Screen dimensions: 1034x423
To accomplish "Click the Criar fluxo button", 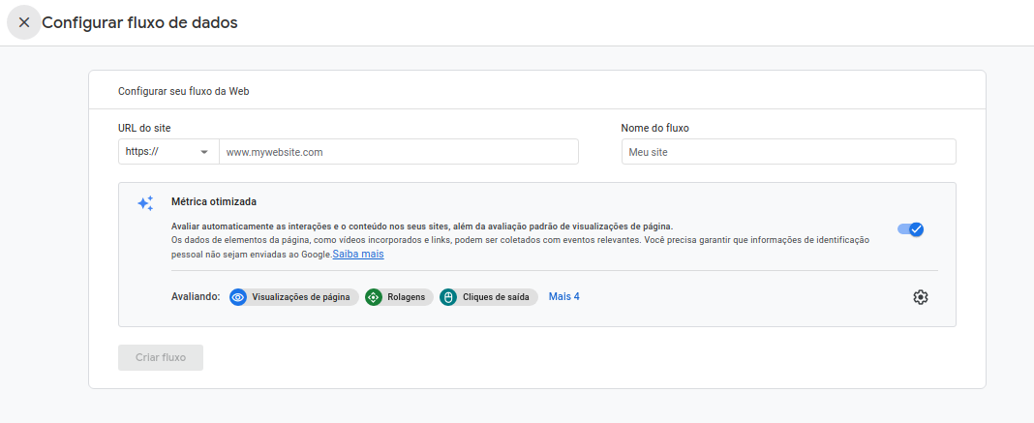I will click(161, 358).
